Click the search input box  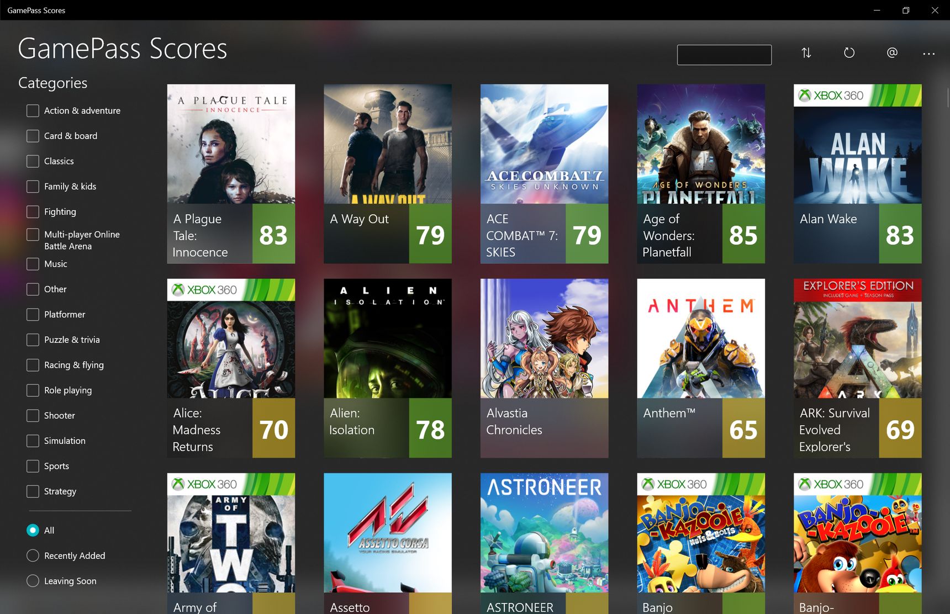724,55
